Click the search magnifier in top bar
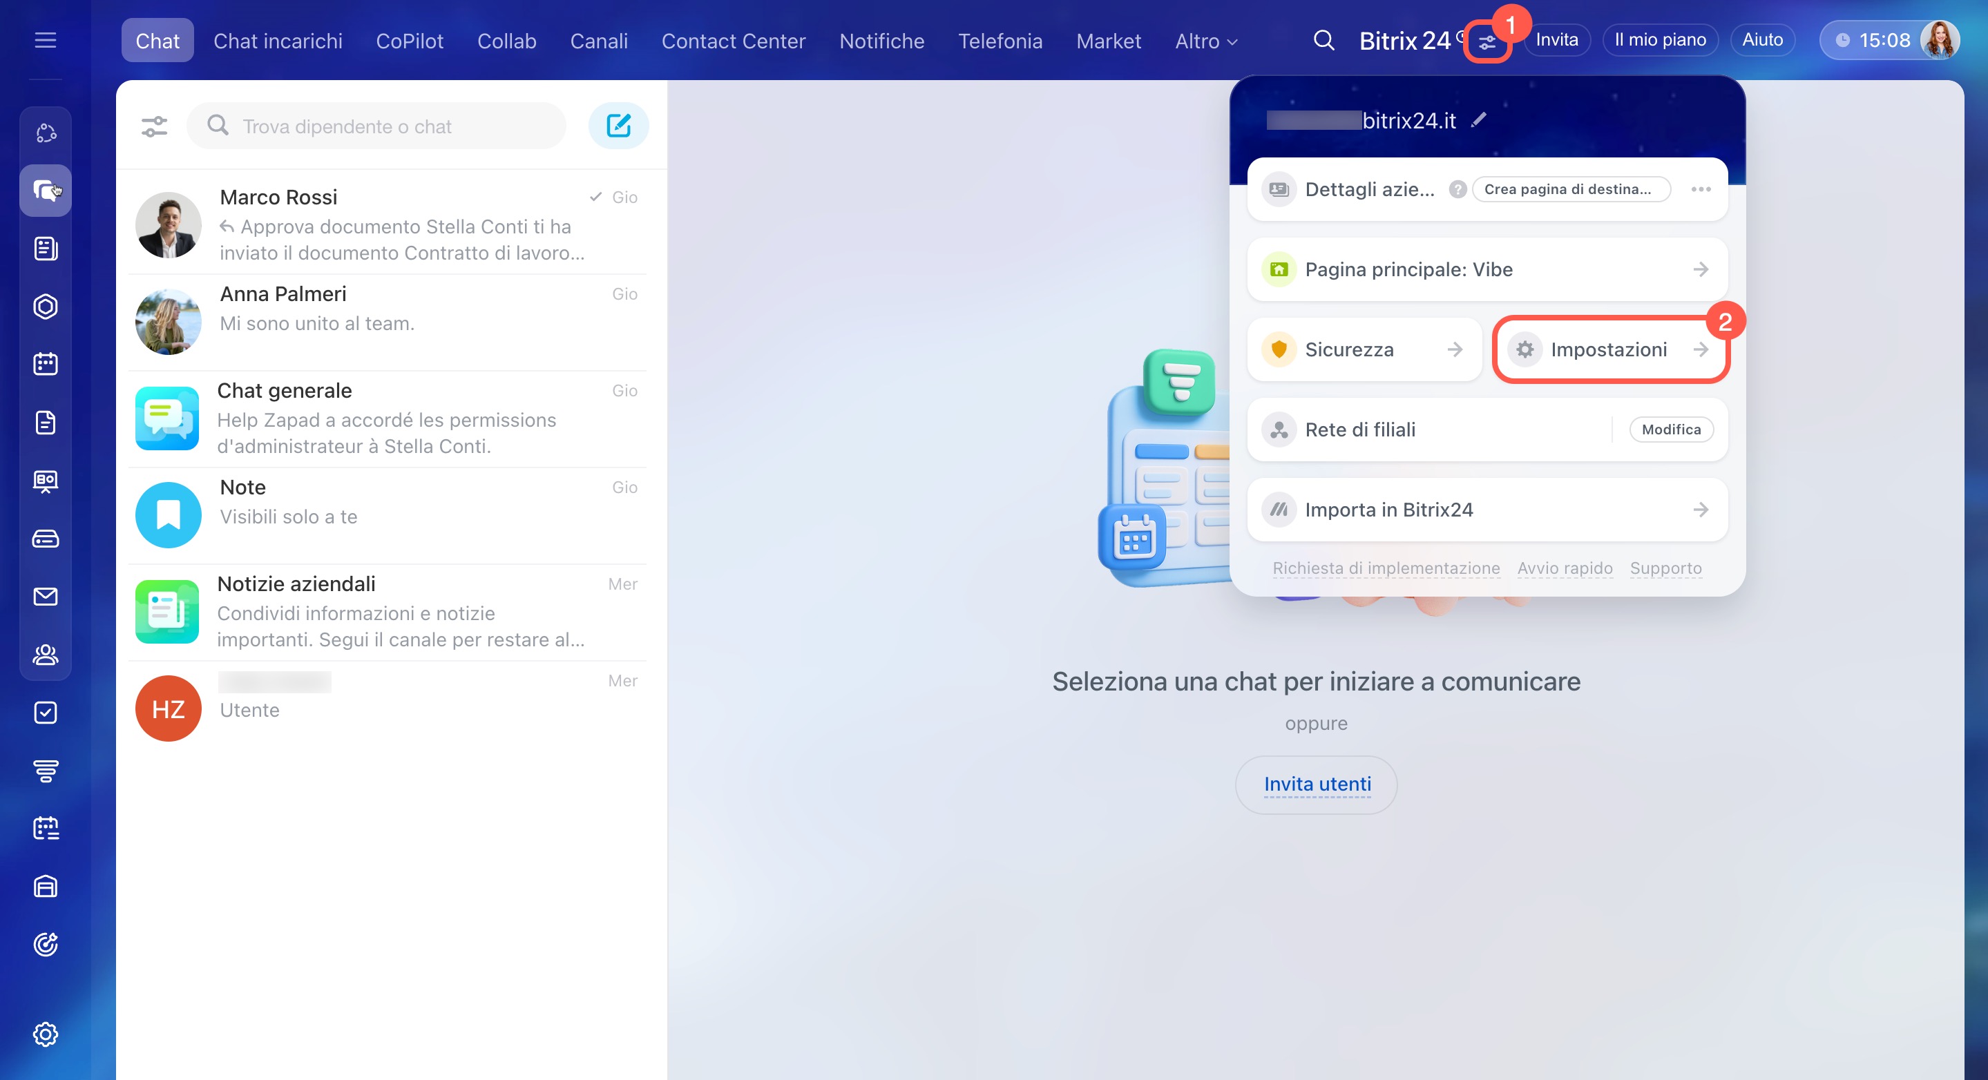The height and width of the screenshot is (1080, 1988). click(1323, 40)
